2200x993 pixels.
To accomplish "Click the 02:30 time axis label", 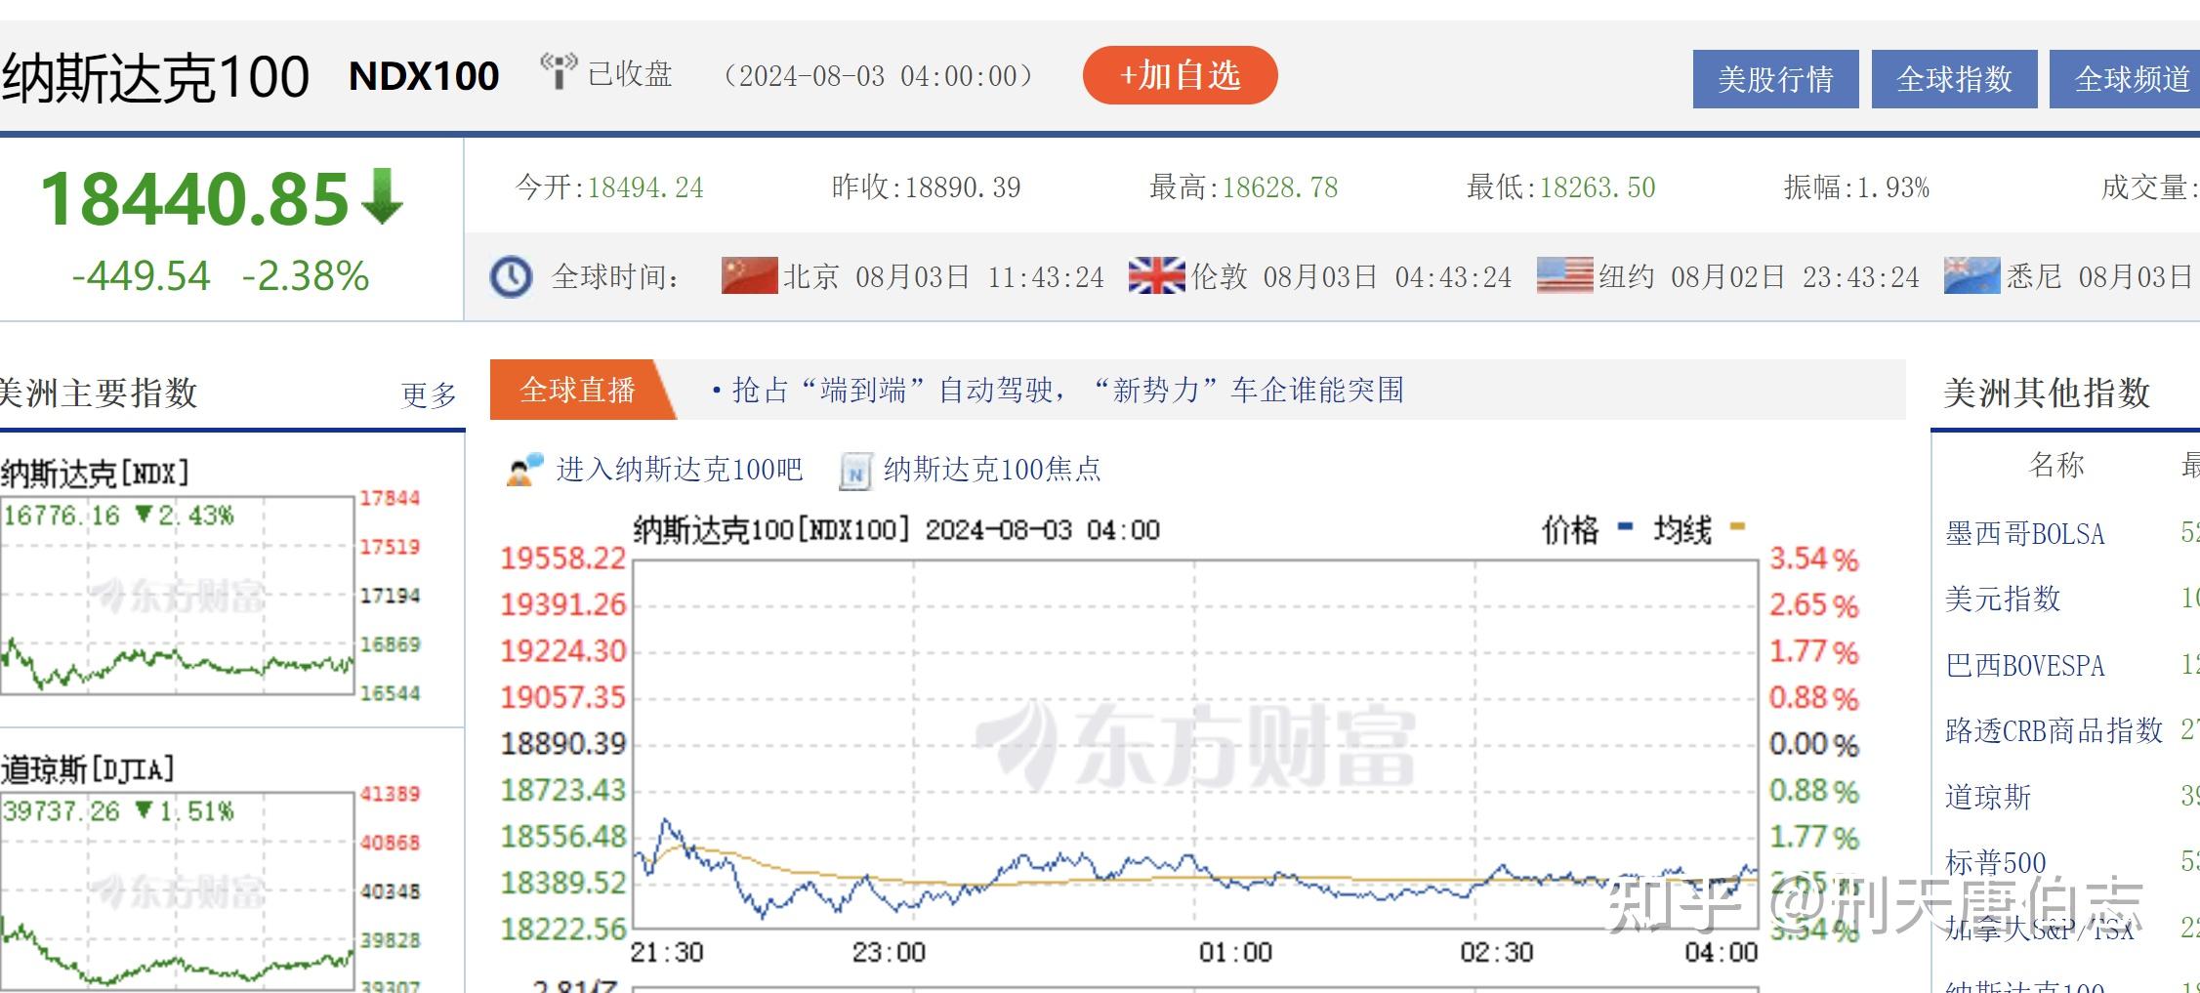I will point(1497,953).
